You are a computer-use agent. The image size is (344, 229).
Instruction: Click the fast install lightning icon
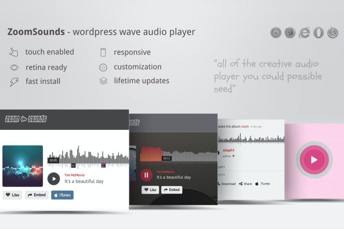coord(14,82)
